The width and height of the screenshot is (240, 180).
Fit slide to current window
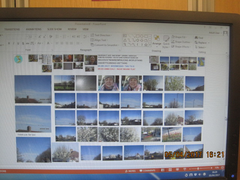222,168
